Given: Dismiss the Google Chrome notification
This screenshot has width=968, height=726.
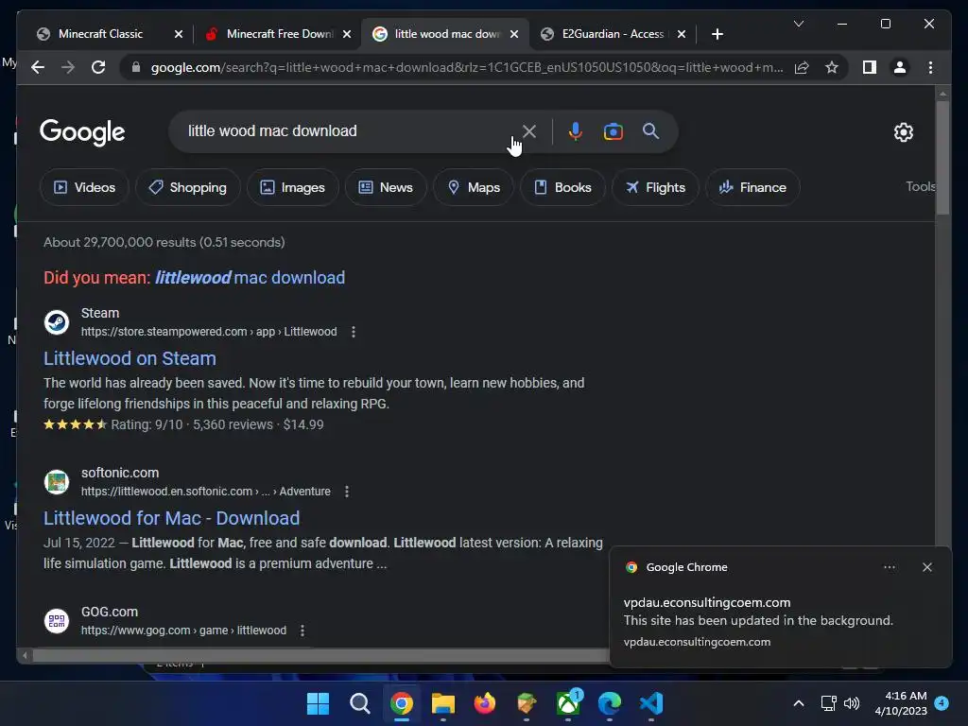Looking at the screenshot, I should pyautogui.click(x=927, y=567).
